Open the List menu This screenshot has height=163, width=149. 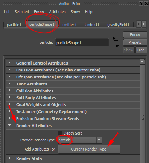(7, 12)
